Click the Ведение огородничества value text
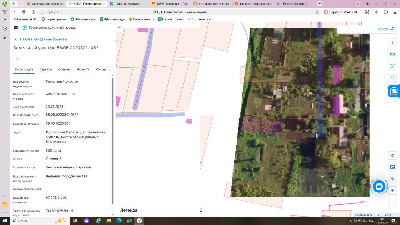400x225 pixels. point(67,176)
